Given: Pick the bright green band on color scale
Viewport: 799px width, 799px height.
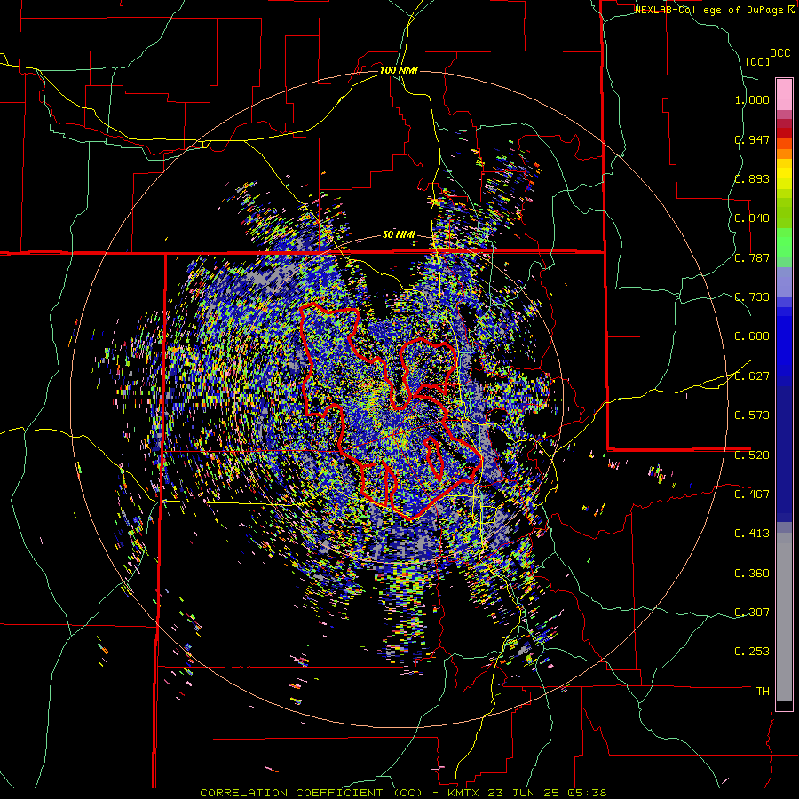Looking at the screenshot, I should tap(784, 242).
